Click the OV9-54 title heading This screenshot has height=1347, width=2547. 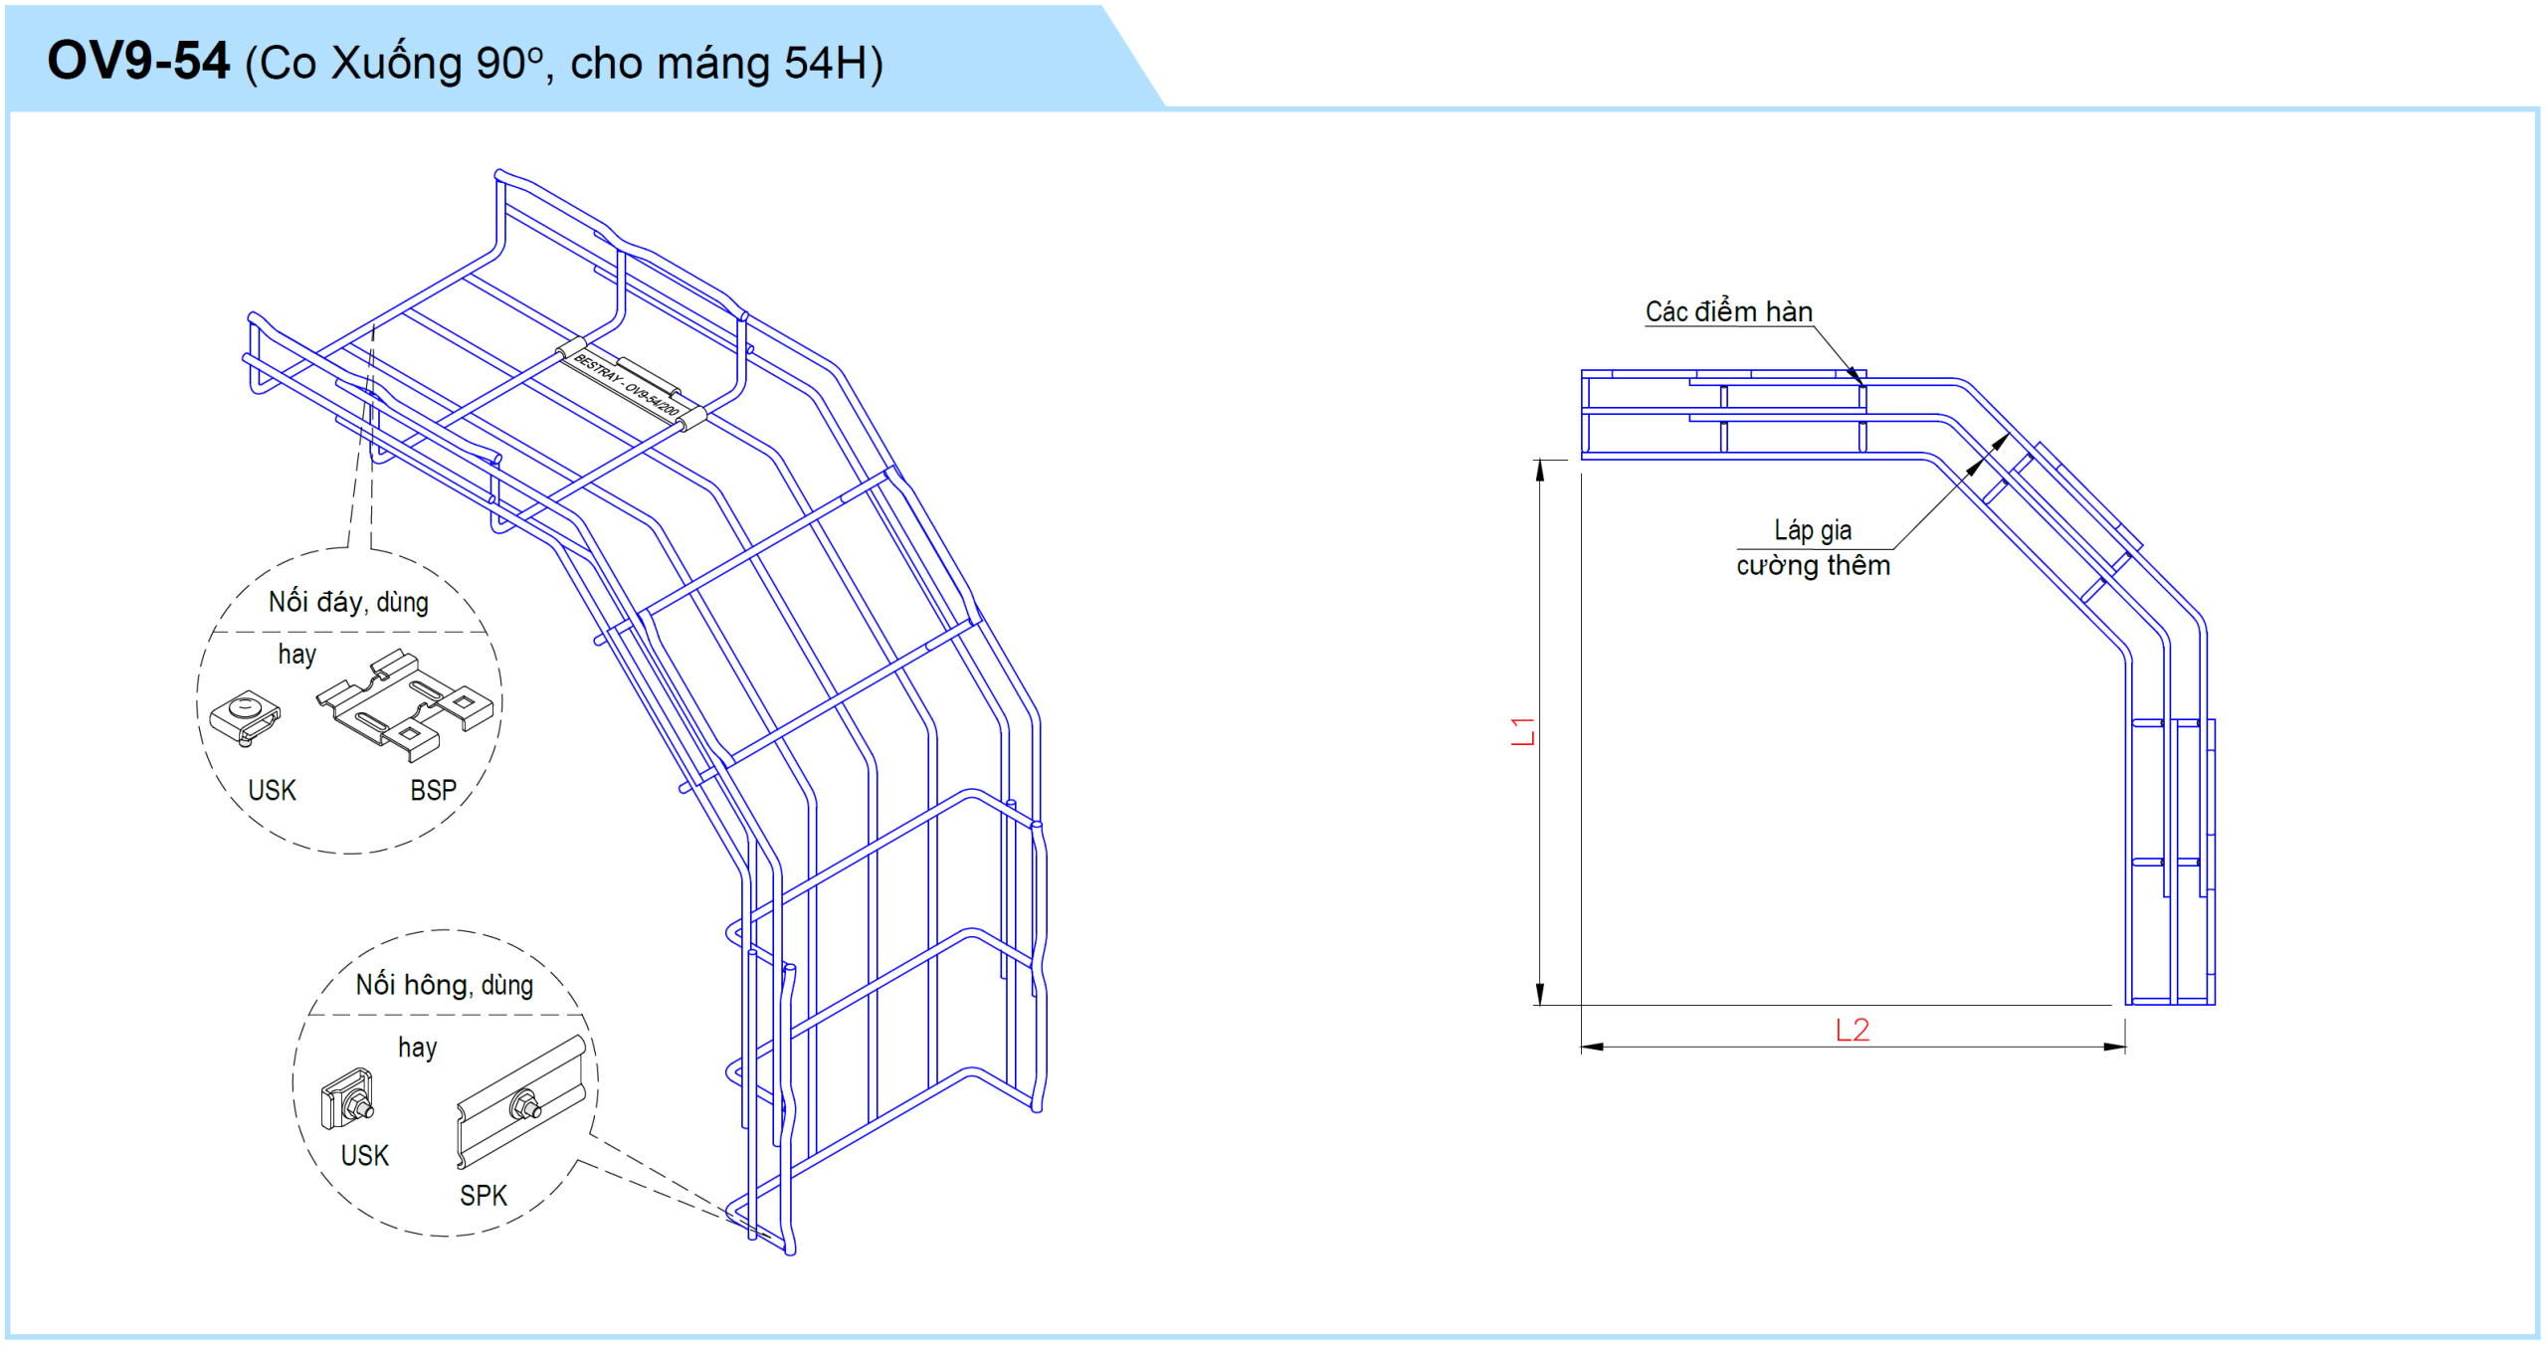139,62
